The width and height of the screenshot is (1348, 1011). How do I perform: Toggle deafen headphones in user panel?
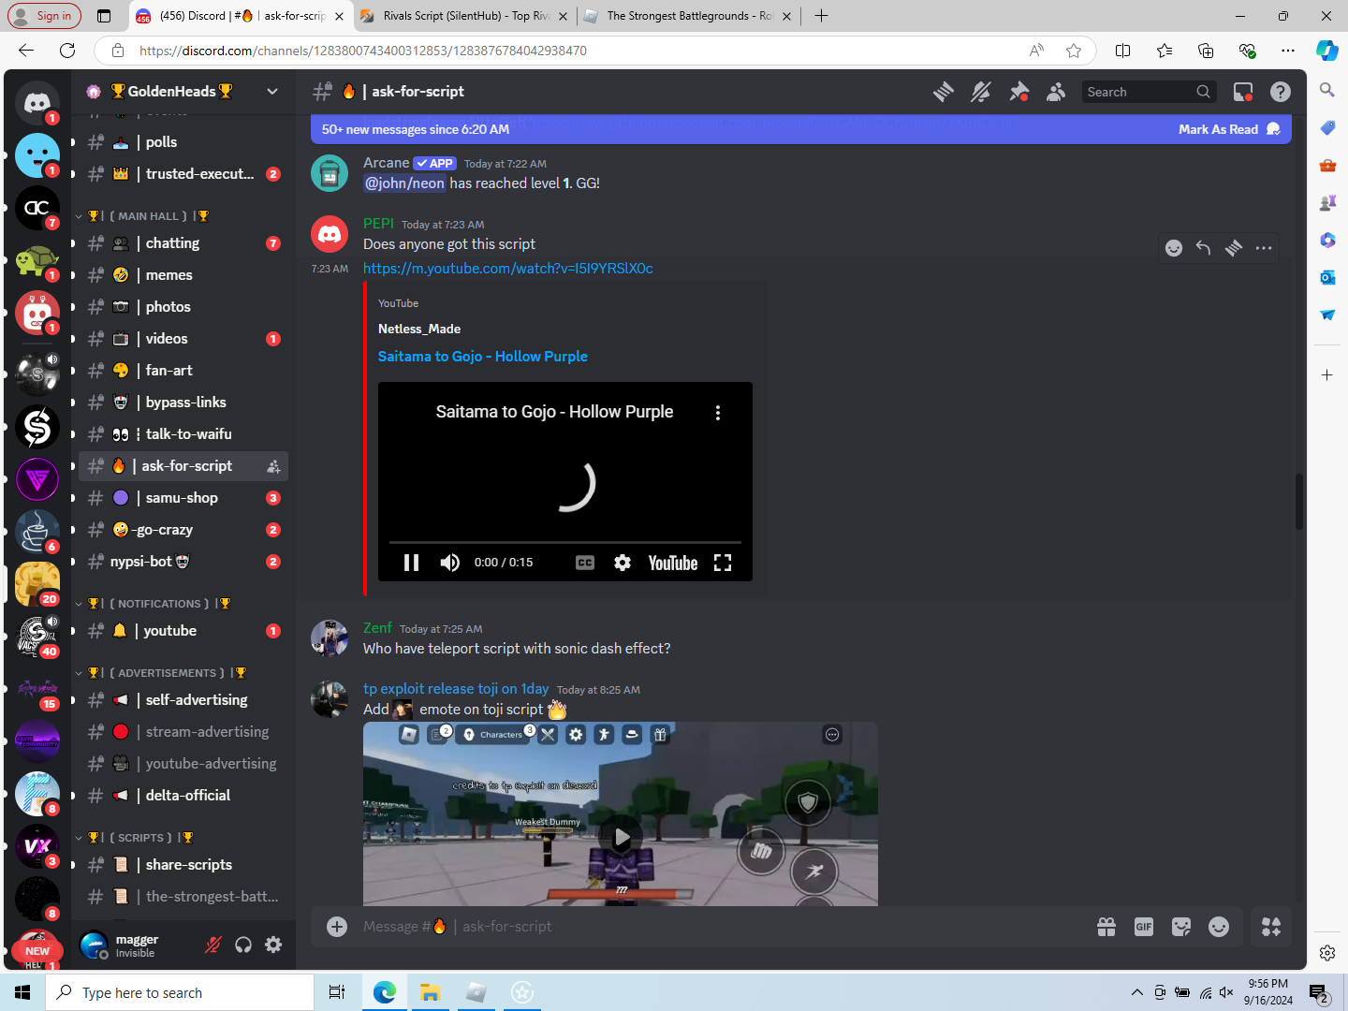click(243, 945)
